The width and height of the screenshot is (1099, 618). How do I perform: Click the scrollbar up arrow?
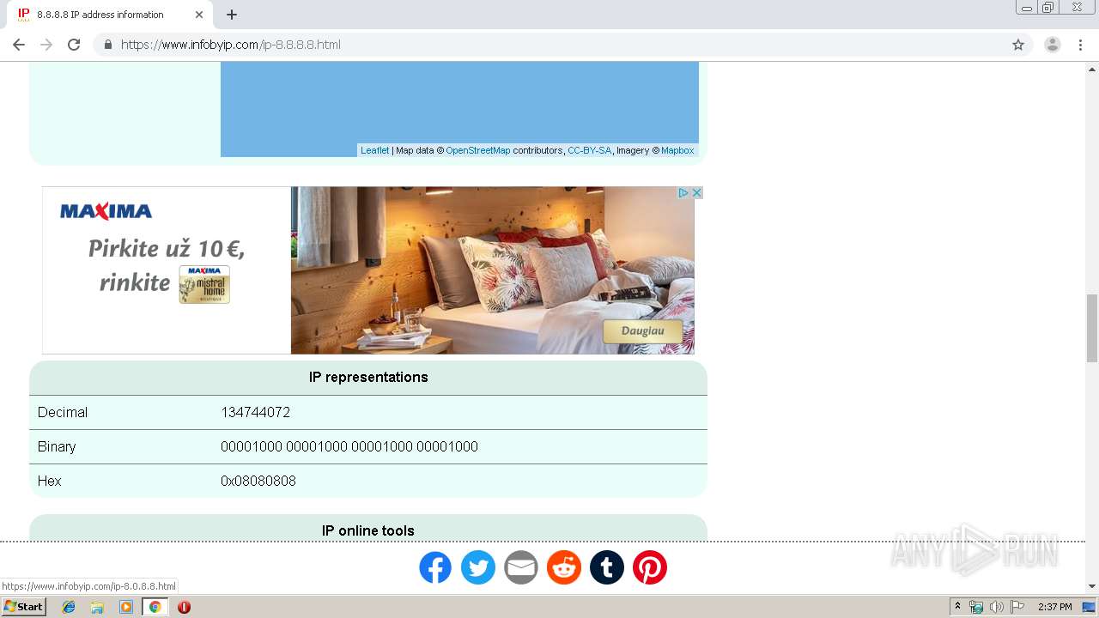pos(1092,69)
